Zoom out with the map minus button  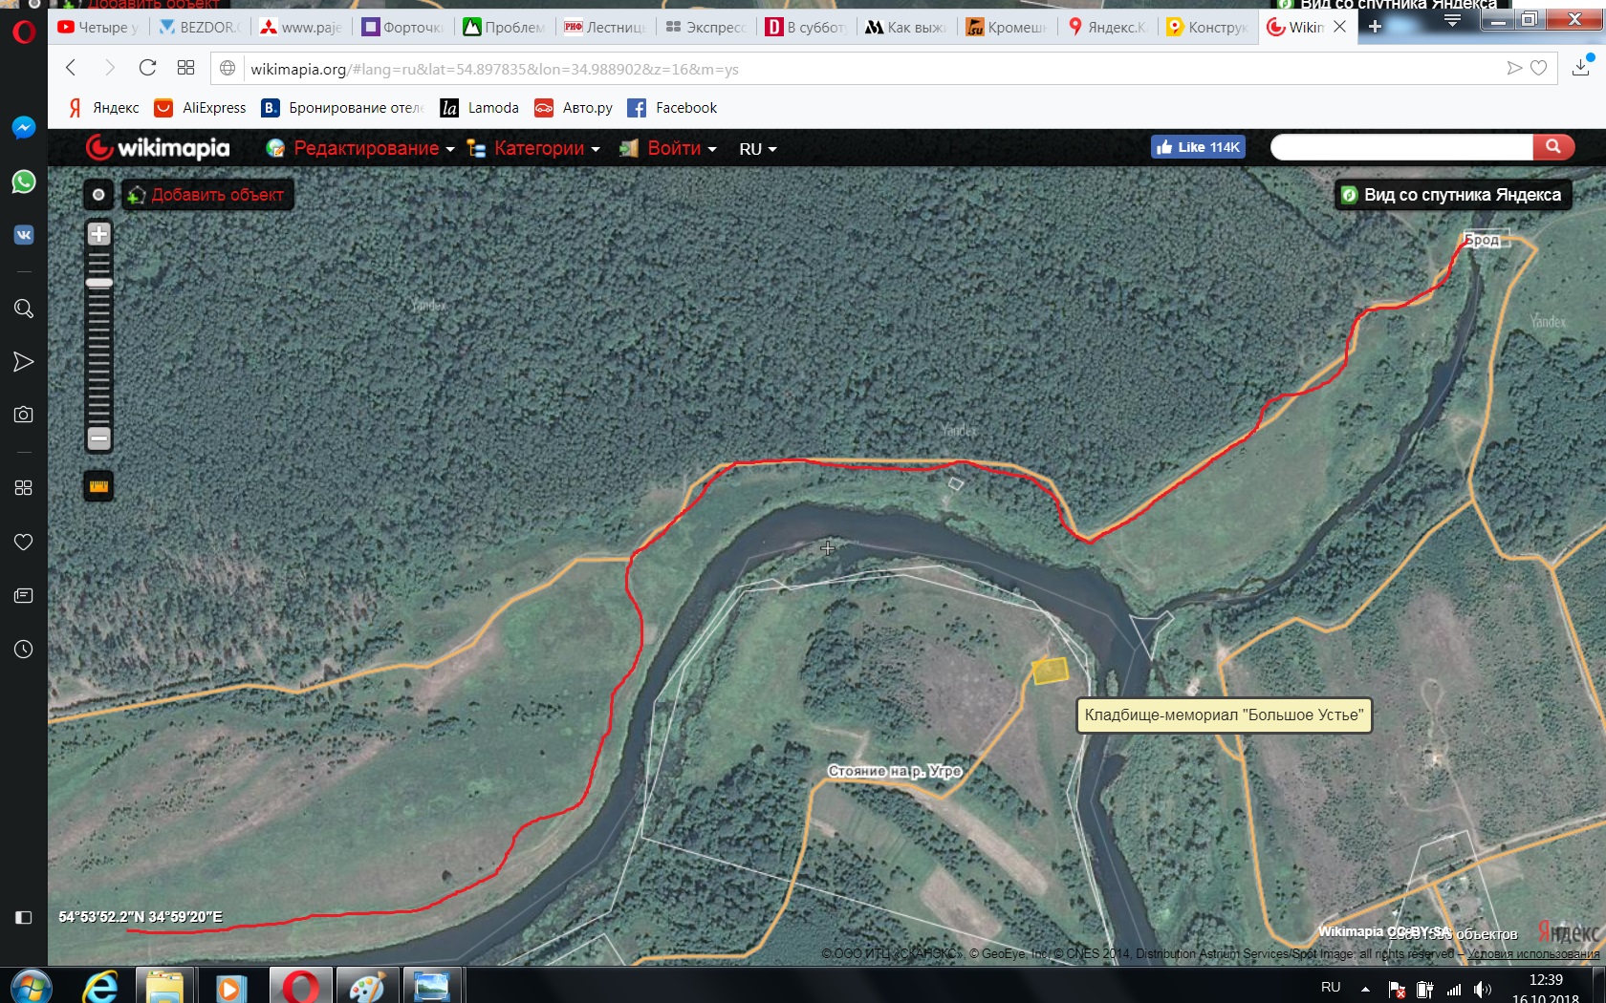(98, 438)
